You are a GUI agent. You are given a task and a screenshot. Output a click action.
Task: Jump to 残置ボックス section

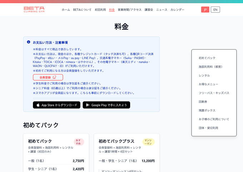207,110
